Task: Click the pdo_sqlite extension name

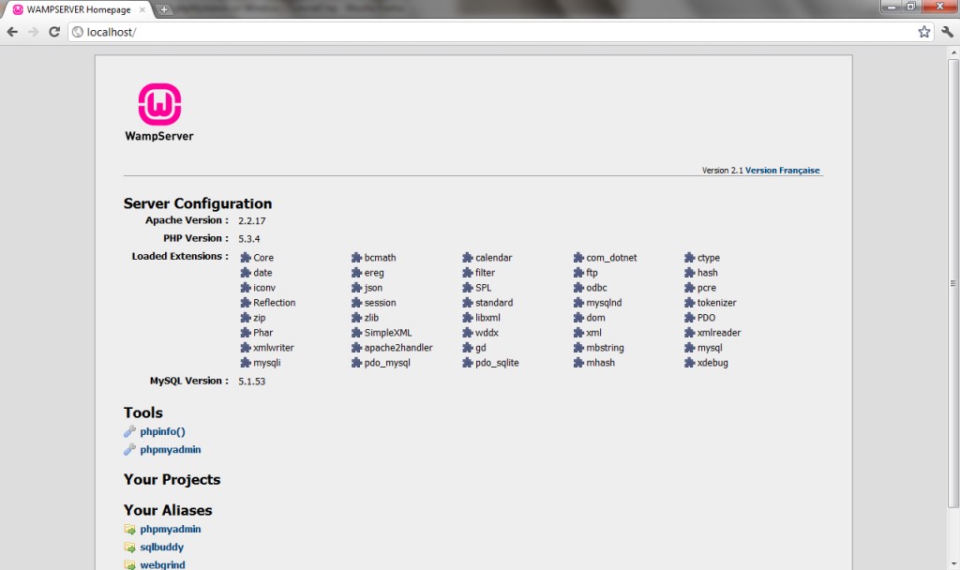Action: (497, 363)
